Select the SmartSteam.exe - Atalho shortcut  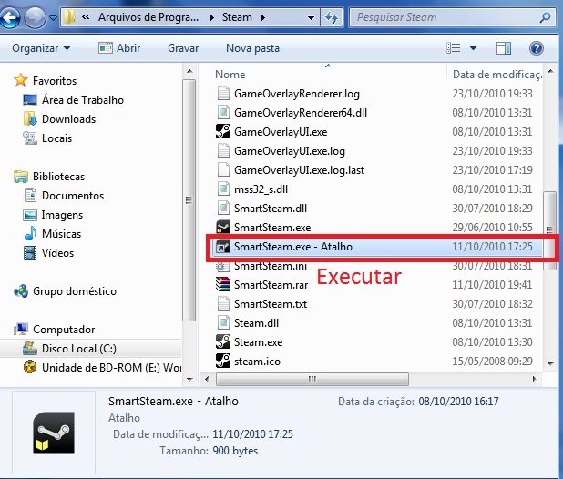click(377, 247)
